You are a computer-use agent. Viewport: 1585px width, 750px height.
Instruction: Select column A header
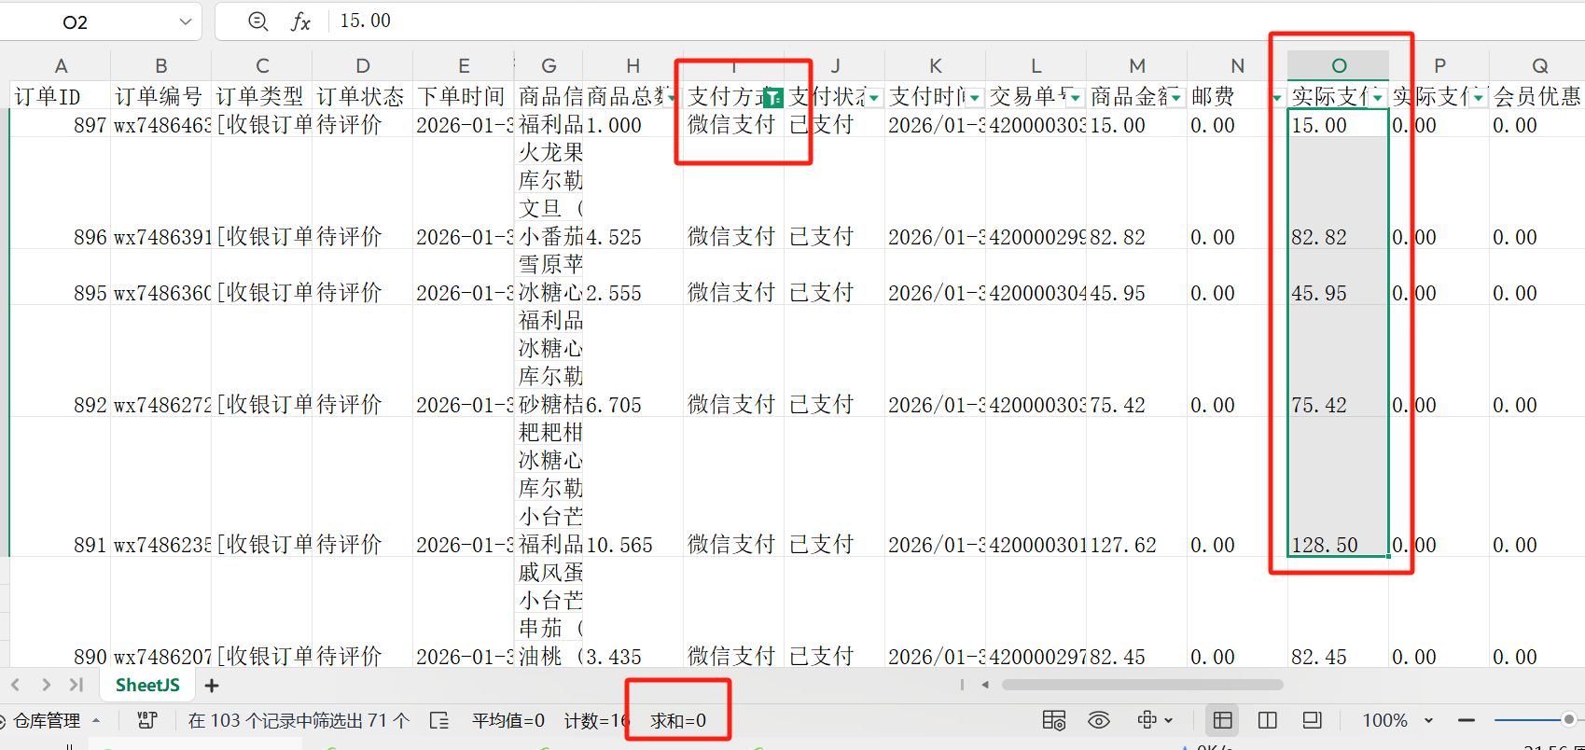tap(61, 65)
